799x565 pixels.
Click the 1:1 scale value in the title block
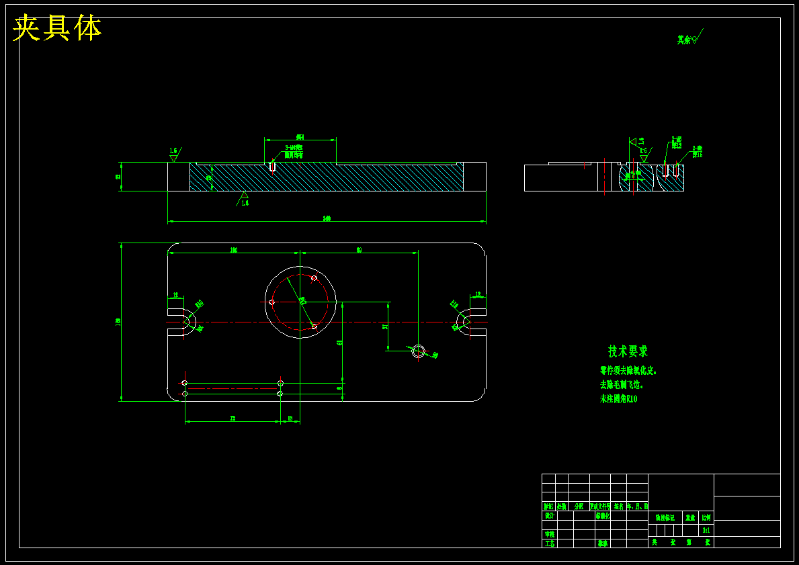[706, 530]
